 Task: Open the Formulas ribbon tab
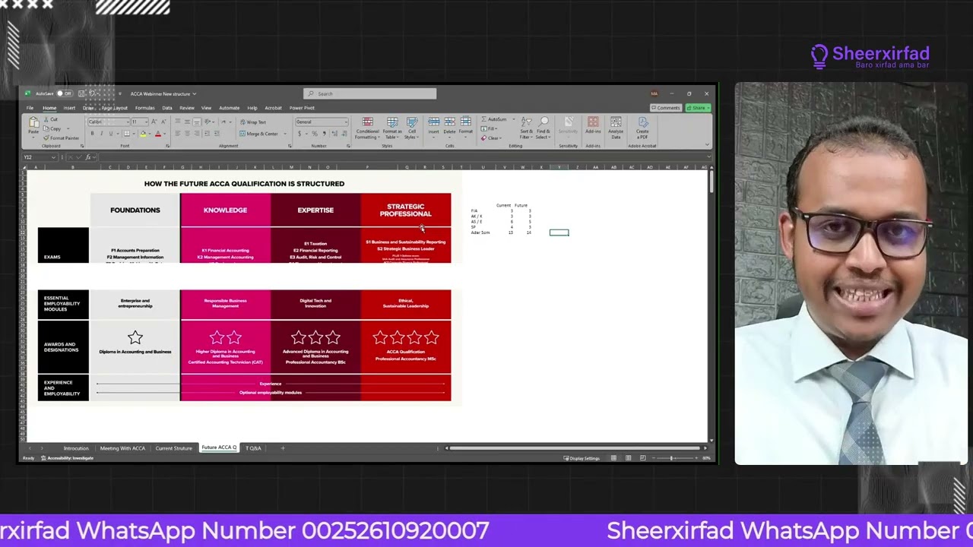coord(144,108)
